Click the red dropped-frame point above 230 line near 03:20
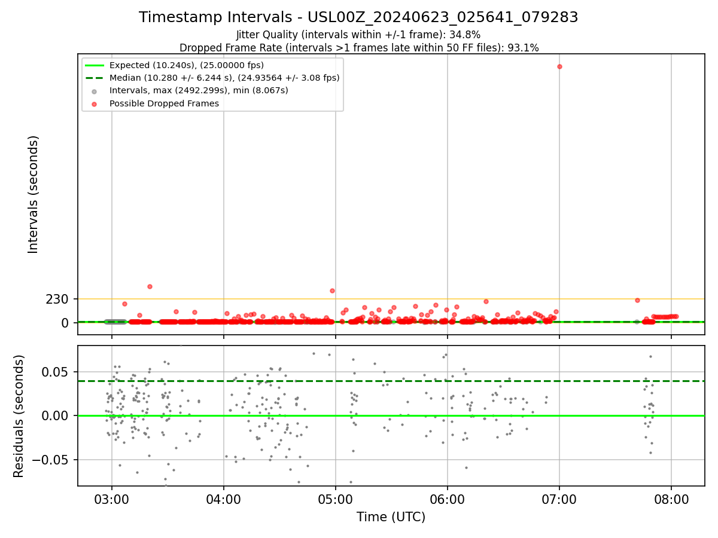Screen dimensions: 718x538 [150, 286]
